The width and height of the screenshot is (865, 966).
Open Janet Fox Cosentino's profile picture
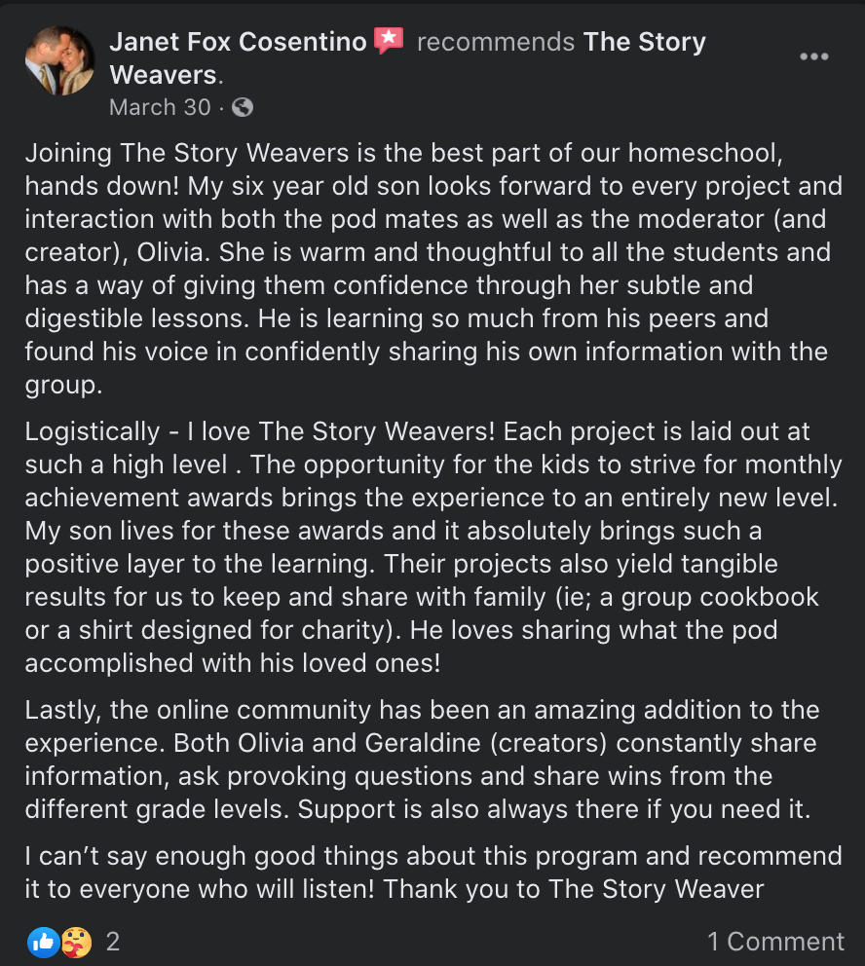[59, 60]
